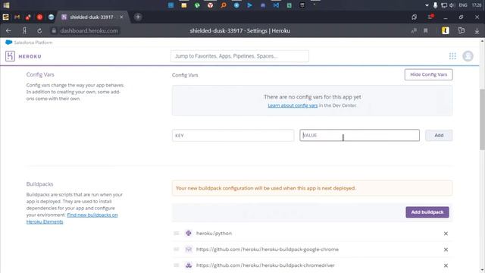Open Visual Studio Code taskbar icon
This screenshot has width=485, height=273.
[x=276, y=5]
